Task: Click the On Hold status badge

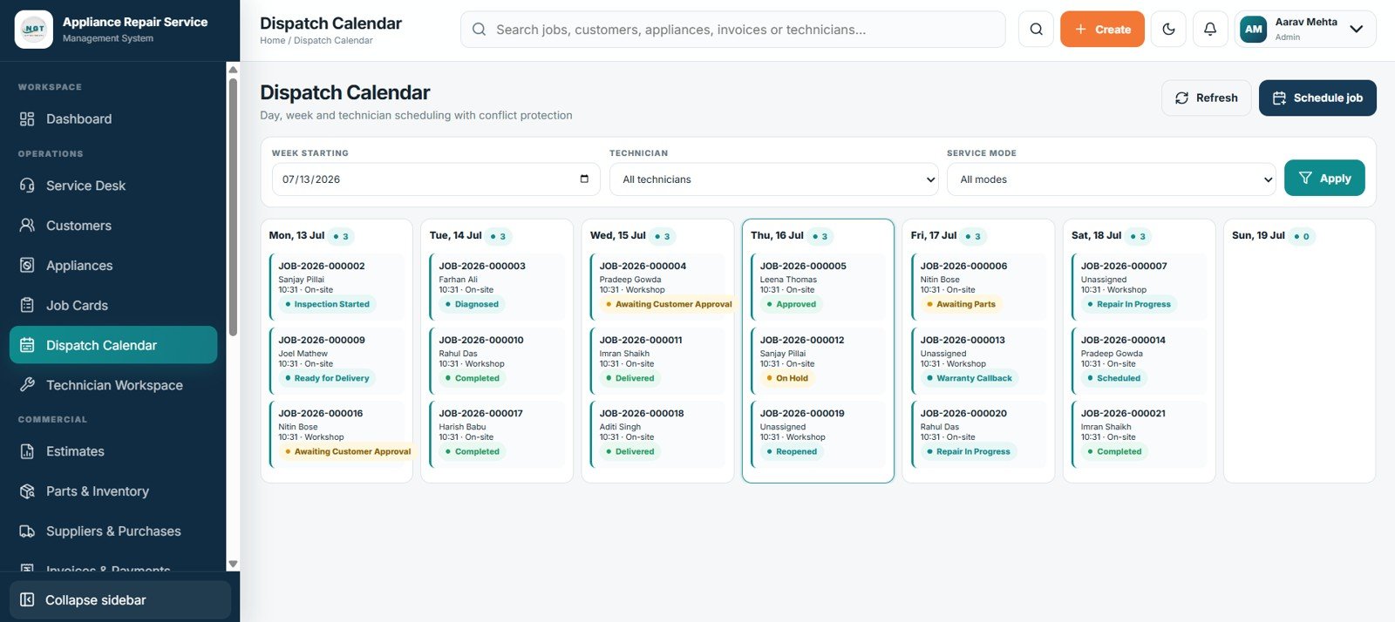Action: [x=787, y=378]
